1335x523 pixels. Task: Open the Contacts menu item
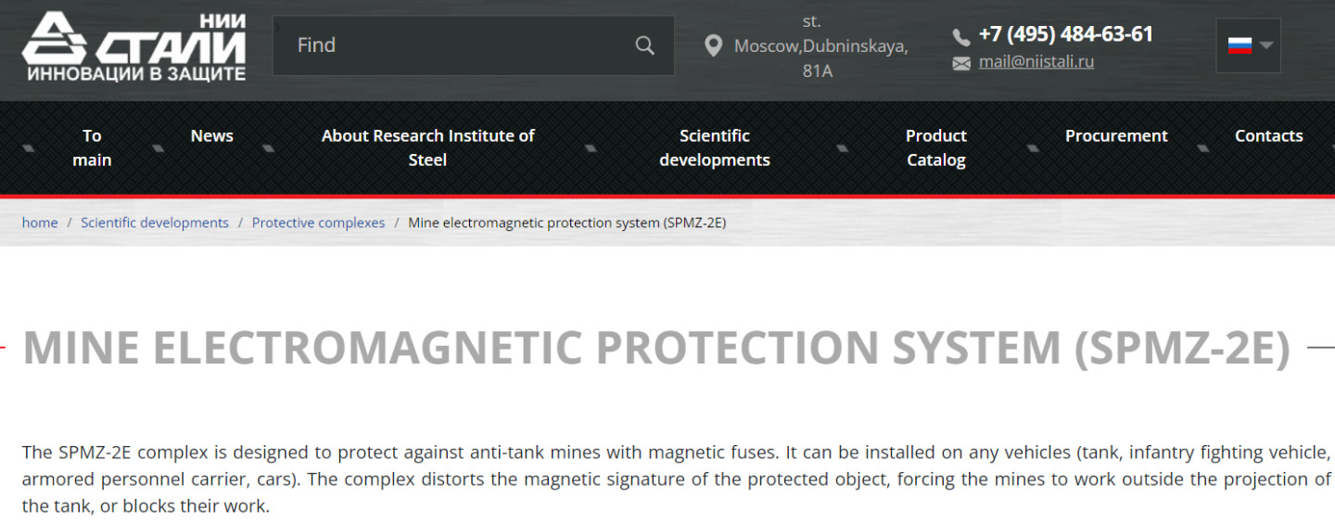(x=1268, y=135)
